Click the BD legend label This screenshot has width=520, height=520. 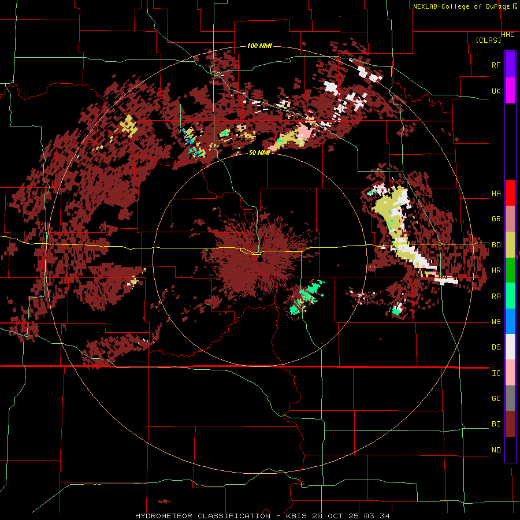pos(496,245)
